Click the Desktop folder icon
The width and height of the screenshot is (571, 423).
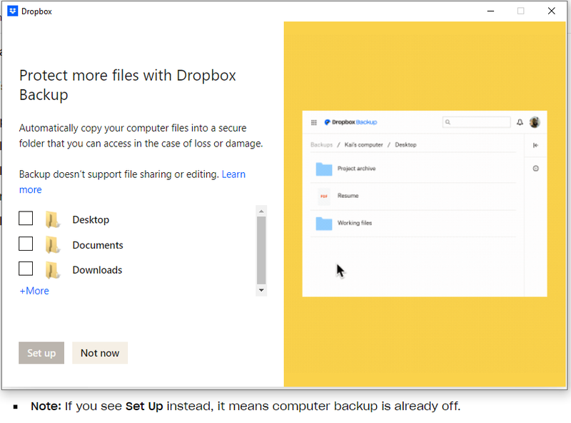click(52, 219)
